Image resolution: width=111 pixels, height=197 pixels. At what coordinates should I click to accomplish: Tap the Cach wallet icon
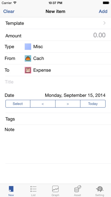point(28,58)
